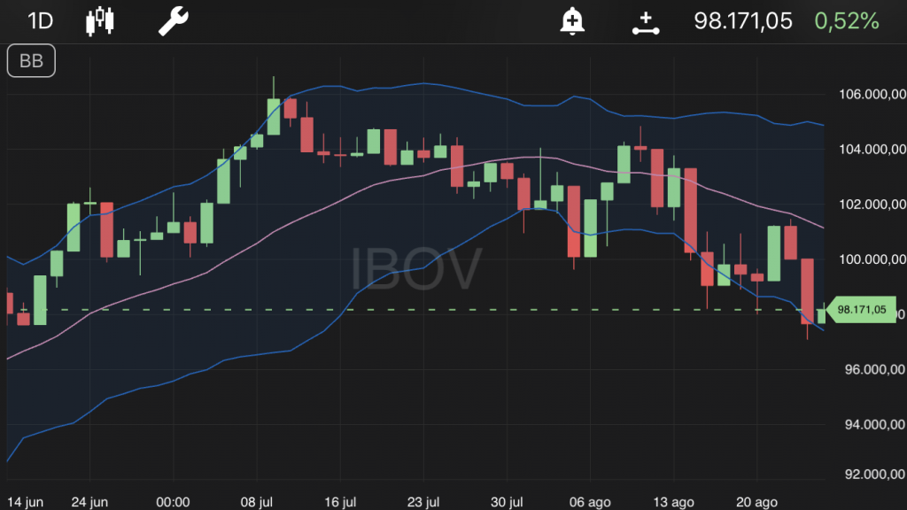Click the 30 jul date label
Viewport: 907px width, 510px height.
click(x=507, y=502)
